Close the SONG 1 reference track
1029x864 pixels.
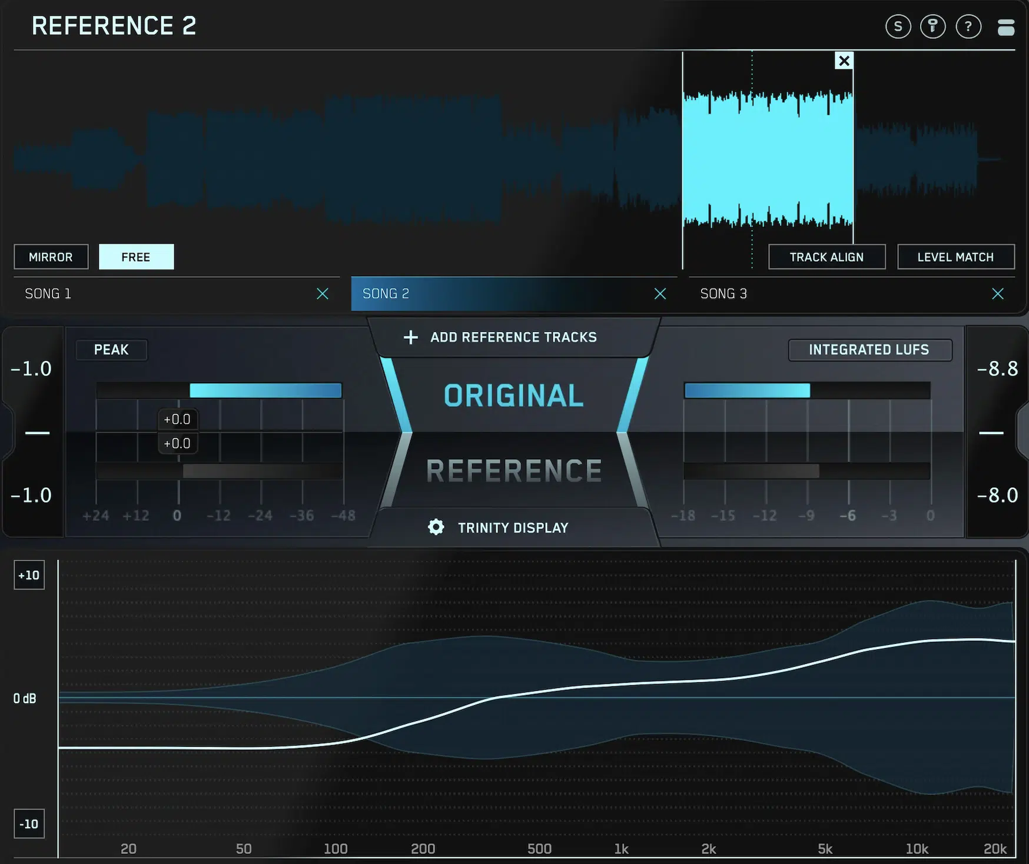click(323, 294)
